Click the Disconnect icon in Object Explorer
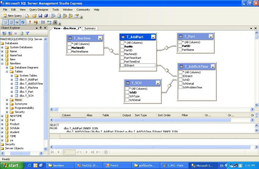This screenshot has height=169, width=259. (x=10, y=34)
